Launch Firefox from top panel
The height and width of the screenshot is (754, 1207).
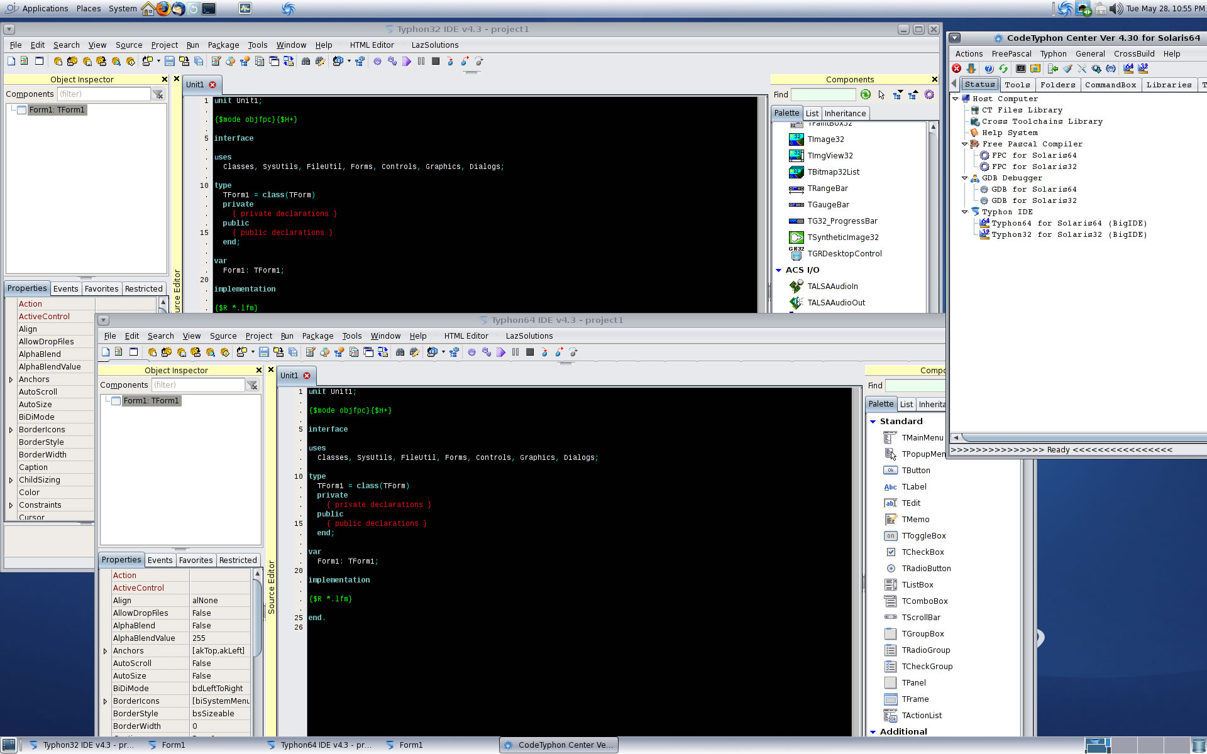pyautogui.click(x=163, y=9)
